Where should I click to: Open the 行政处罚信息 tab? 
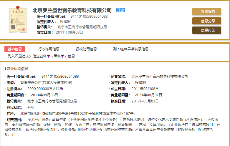86,49
